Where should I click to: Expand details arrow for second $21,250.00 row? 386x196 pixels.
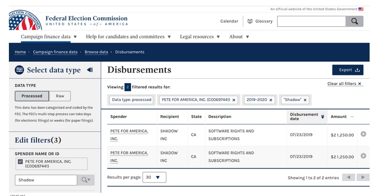364,156
